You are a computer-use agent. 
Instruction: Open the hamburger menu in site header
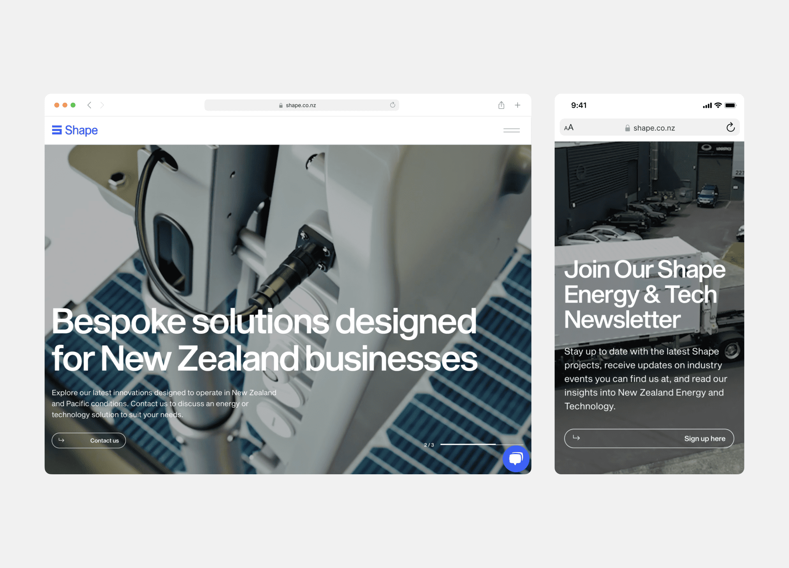(x=512, y=130)
